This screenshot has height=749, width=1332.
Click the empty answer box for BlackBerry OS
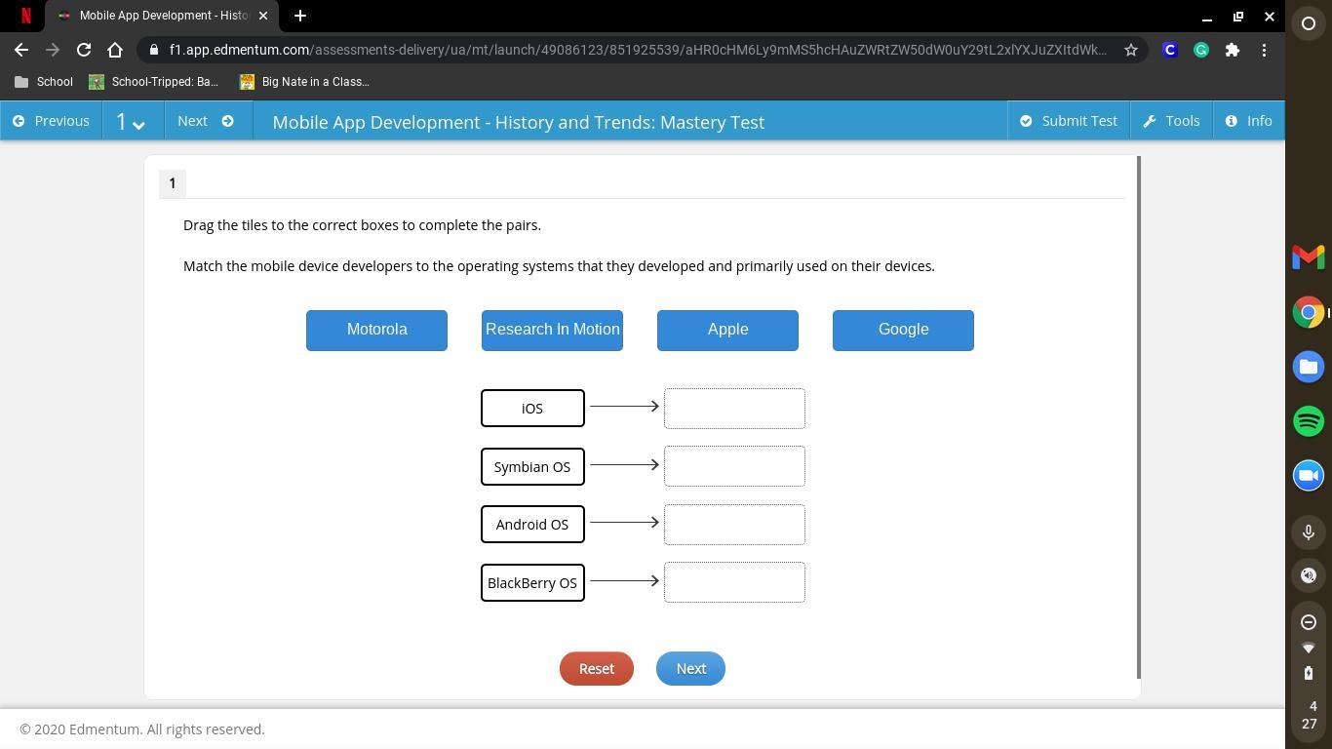[x=734, y=582]
